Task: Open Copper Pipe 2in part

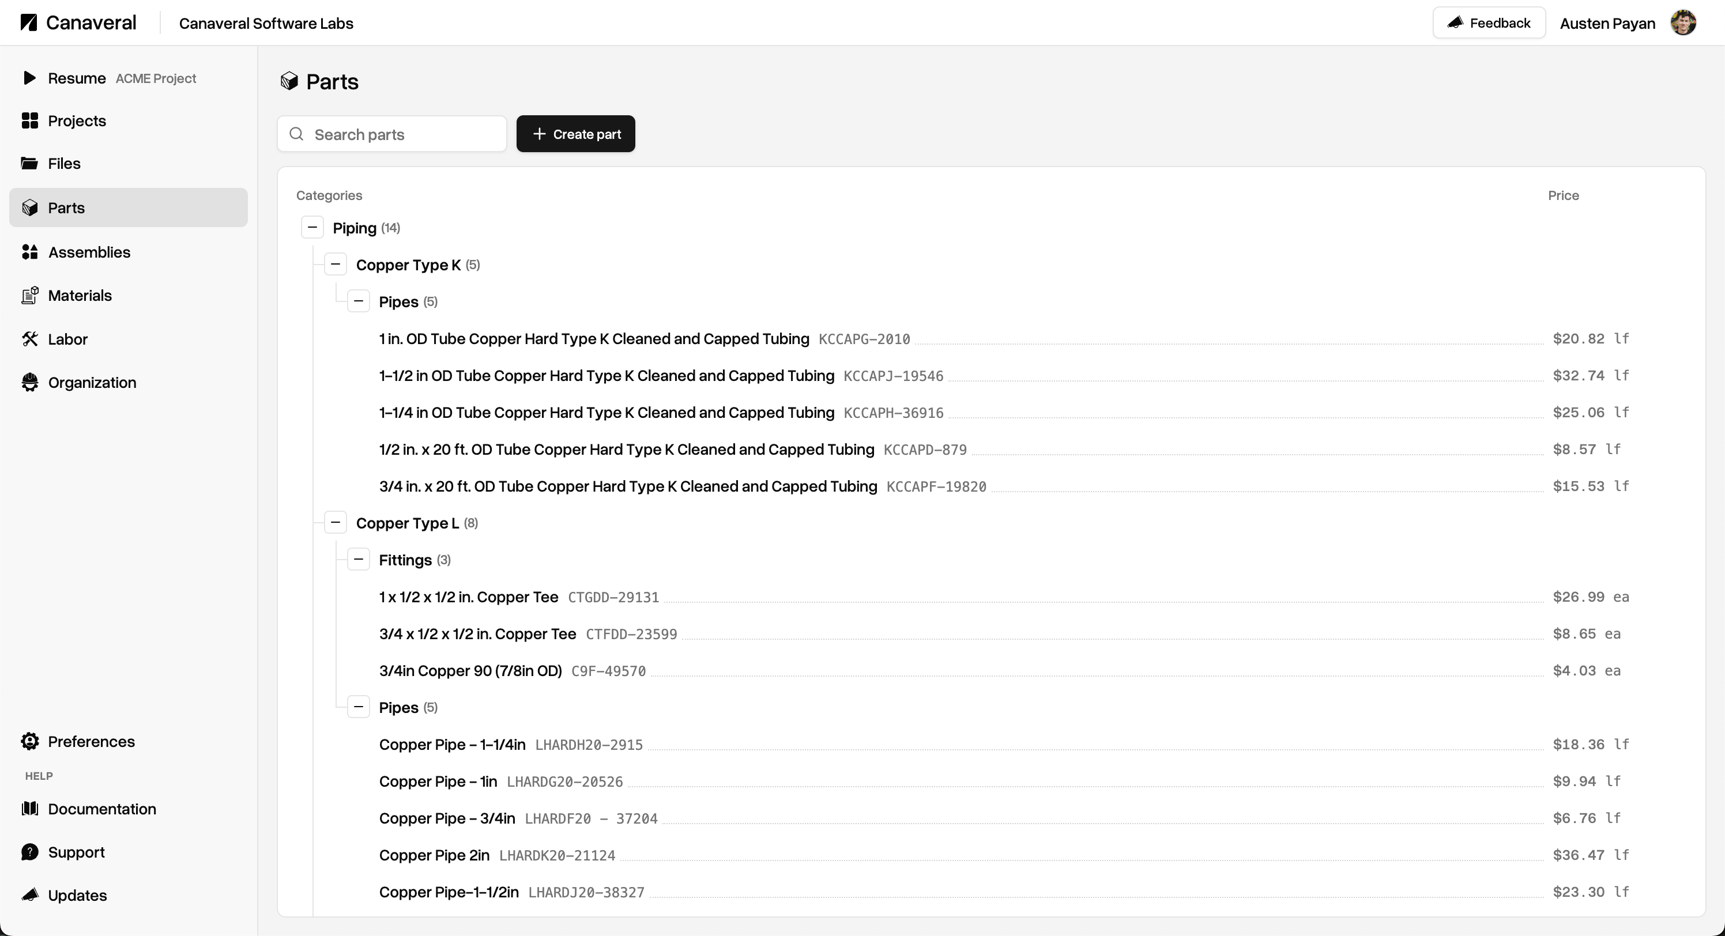Action: (1004, 855)
